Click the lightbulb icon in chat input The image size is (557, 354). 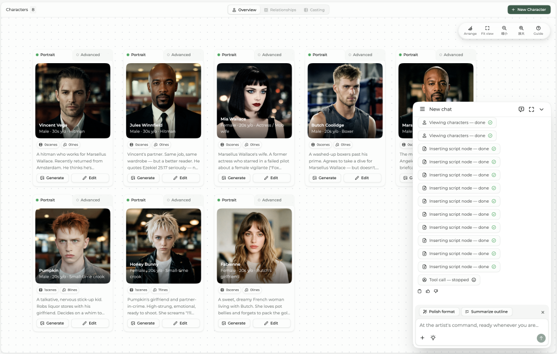(433, 338)
